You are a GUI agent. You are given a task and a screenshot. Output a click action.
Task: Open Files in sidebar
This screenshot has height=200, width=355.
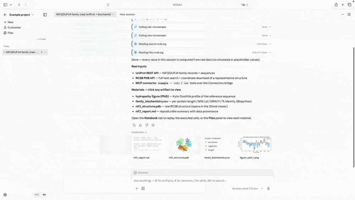point(9,33)
